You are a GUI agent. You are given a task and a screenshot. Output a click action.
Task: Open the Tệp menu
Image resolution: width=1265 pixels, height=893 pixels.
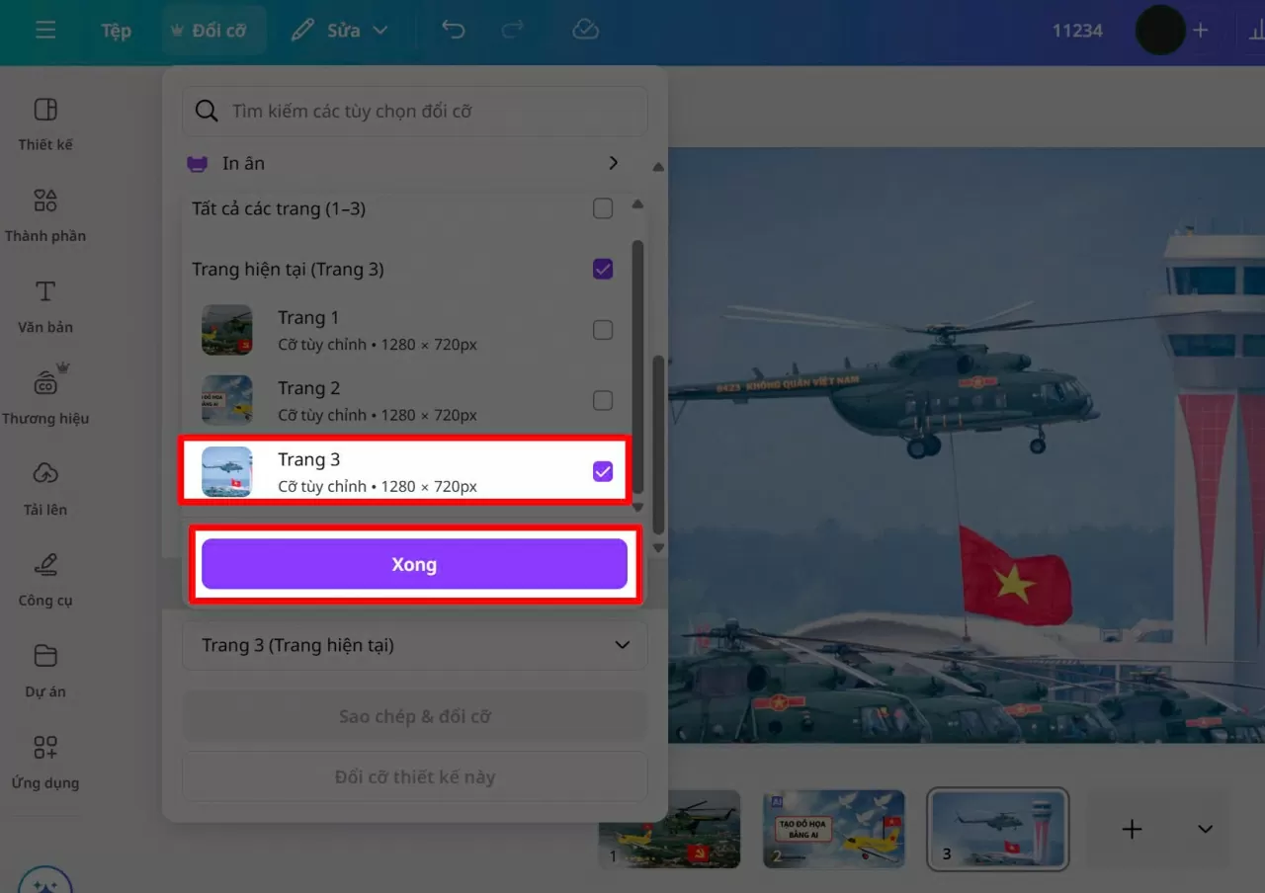coord(116,30)
